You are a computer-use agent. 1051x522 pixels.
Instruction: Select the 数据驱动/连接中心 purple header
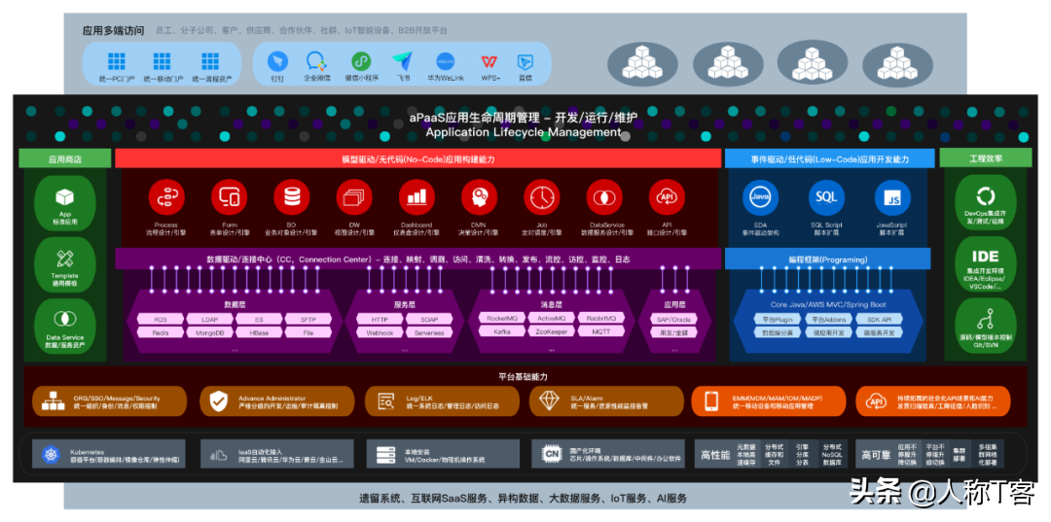417,259
